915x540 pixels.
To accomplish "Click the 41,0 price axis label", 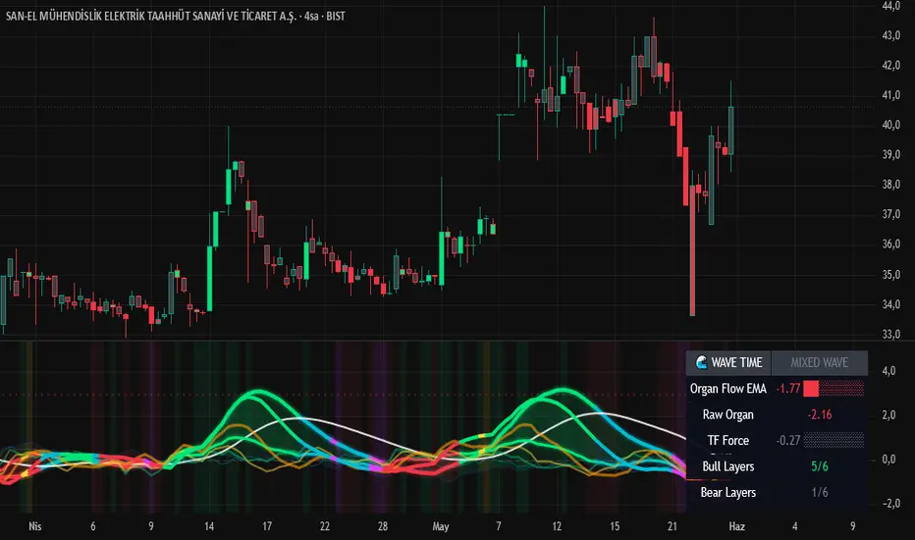I will [891, 95].
